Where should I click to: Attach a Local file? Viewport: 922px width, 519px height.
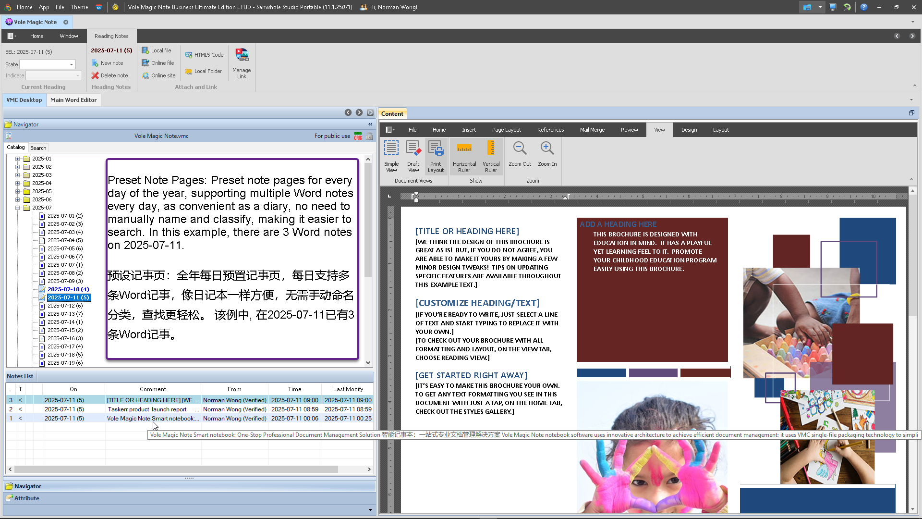pyautogui.click(x=157, y=50)
